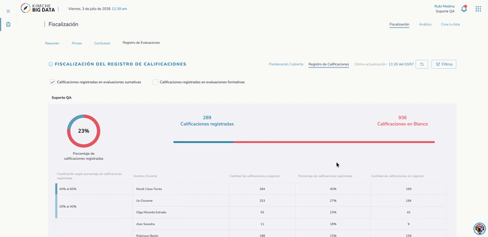Switch to the Resumen tab
488x237 pixels.
point(52,43)
